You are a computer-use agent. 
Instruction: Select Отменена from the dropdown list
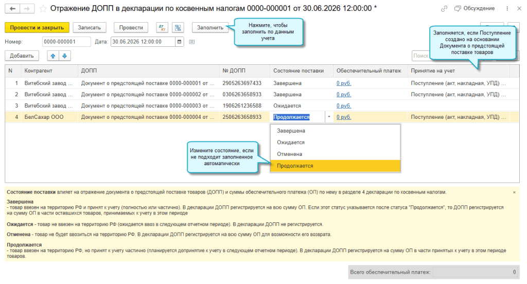pos(335,154)
